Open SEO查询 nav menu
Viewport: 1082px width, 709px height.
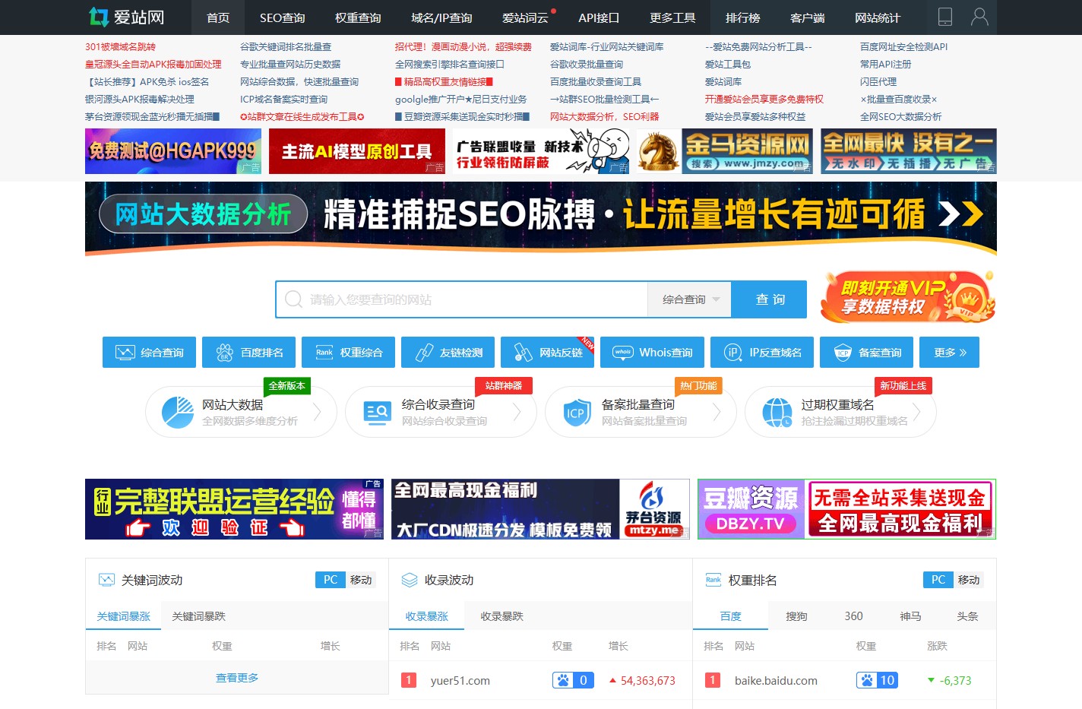(282, 17)
